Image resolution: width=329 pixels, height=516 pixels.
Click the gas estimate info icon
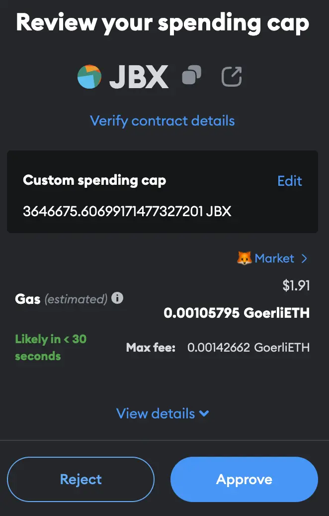point(117,299)
